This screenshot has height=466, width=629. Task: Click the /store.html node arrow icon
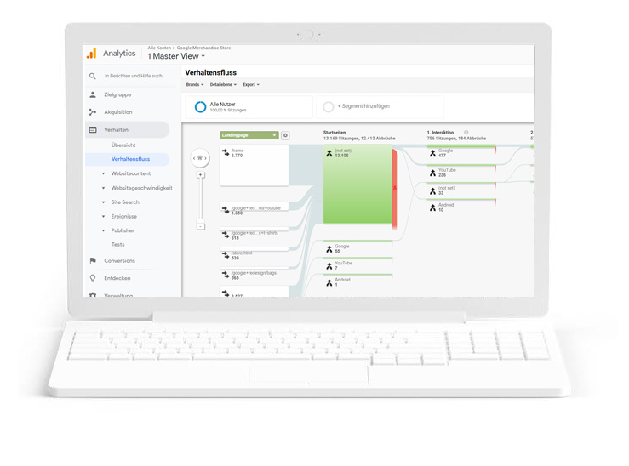click(x=226, y=255)
